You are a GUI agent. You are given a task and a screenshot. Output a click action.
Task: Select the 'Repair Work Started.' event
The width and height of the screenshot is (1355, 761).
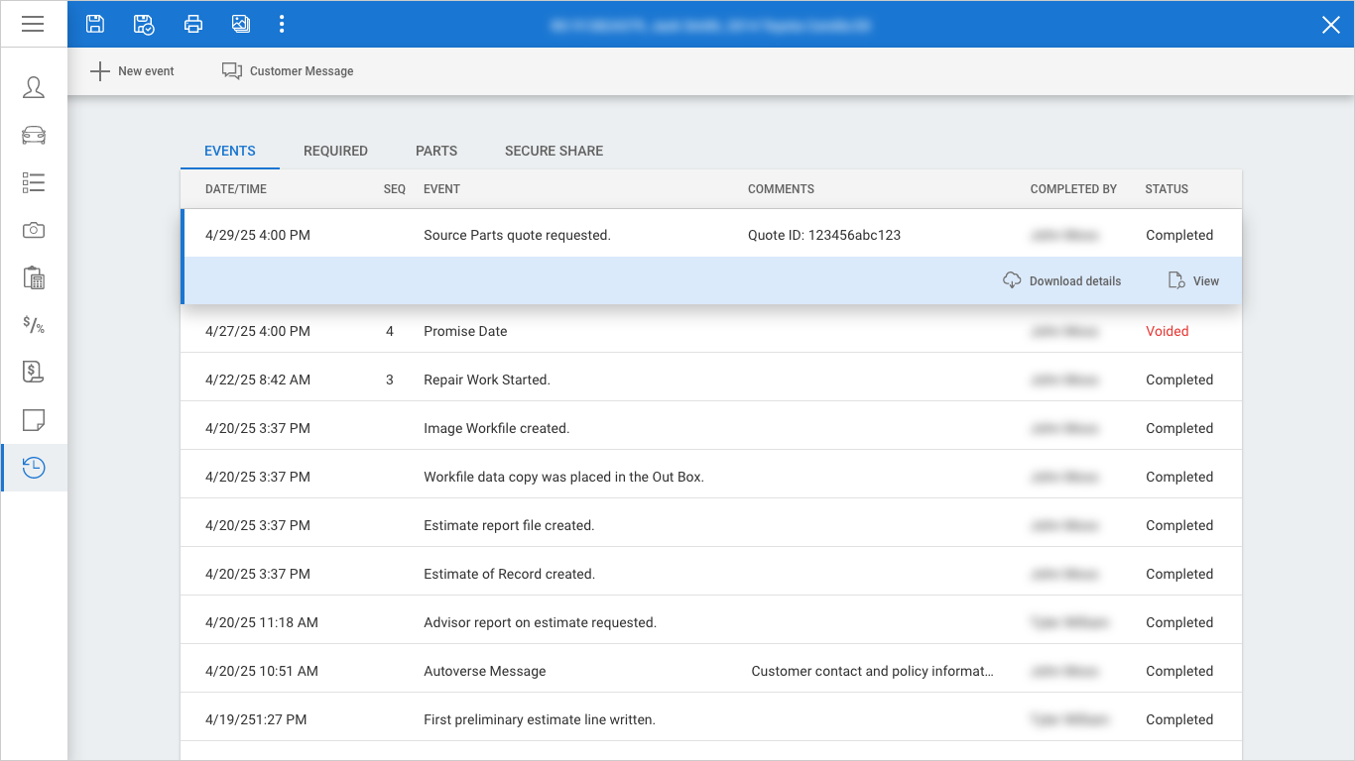[487, 380]
